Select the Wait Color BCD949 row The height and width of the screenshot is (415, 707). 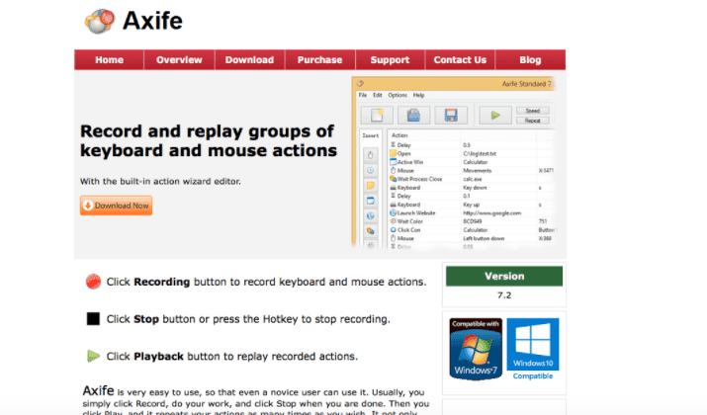(x=472, y=221)
